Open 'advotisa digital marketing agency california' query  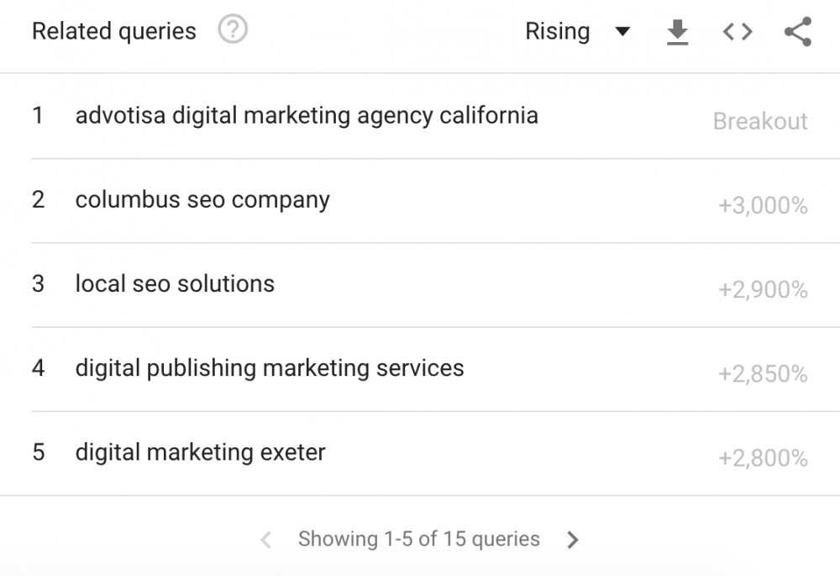307,115
